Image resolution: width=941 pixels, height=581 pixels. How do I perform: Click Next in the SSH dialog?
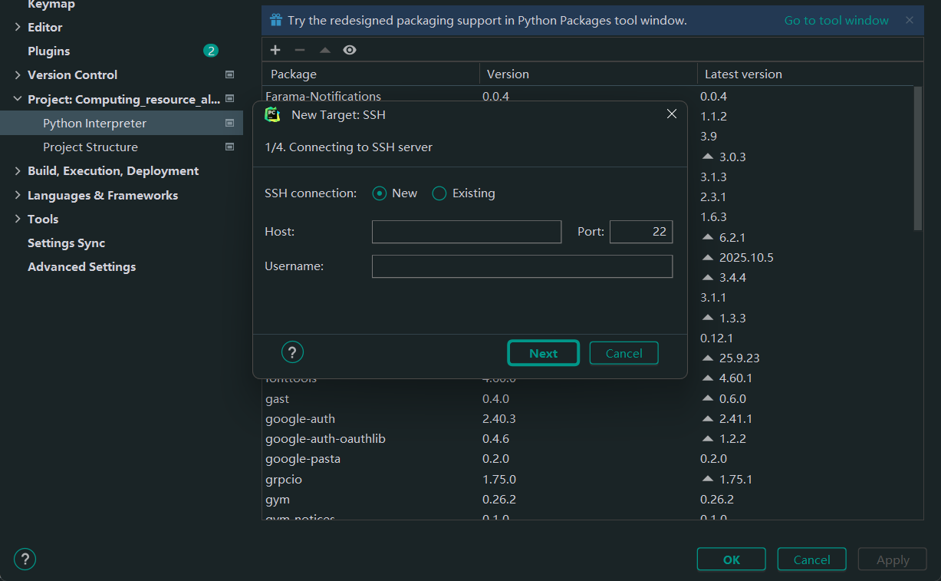click(x=543, y=353)
